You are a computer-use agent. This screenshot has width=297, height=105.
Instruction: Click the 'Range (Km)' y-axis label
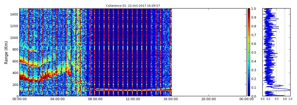[x=6, y=52]
